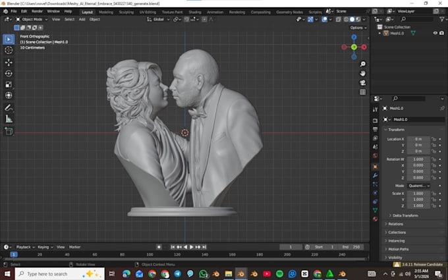Open the Output properties tab
Viewport: 448px width, 280px height.
pos(375,129)
